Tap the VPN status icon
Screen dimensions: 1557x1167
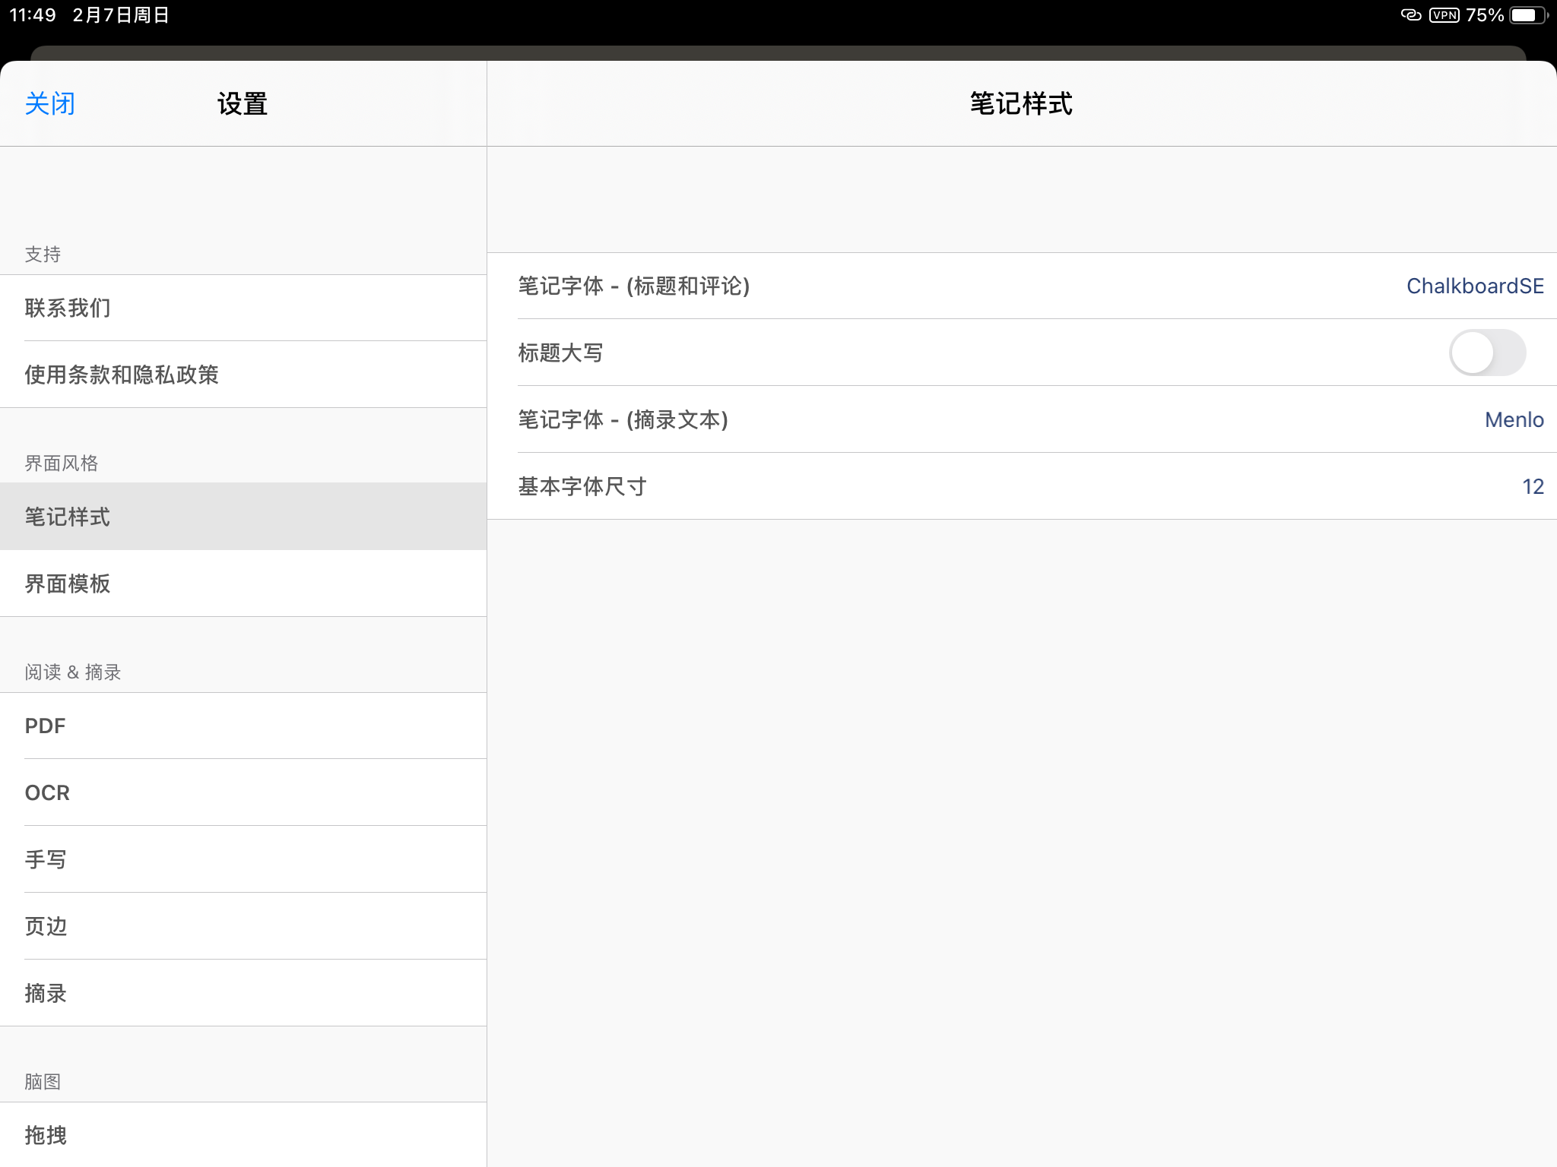pos(1444,15)
